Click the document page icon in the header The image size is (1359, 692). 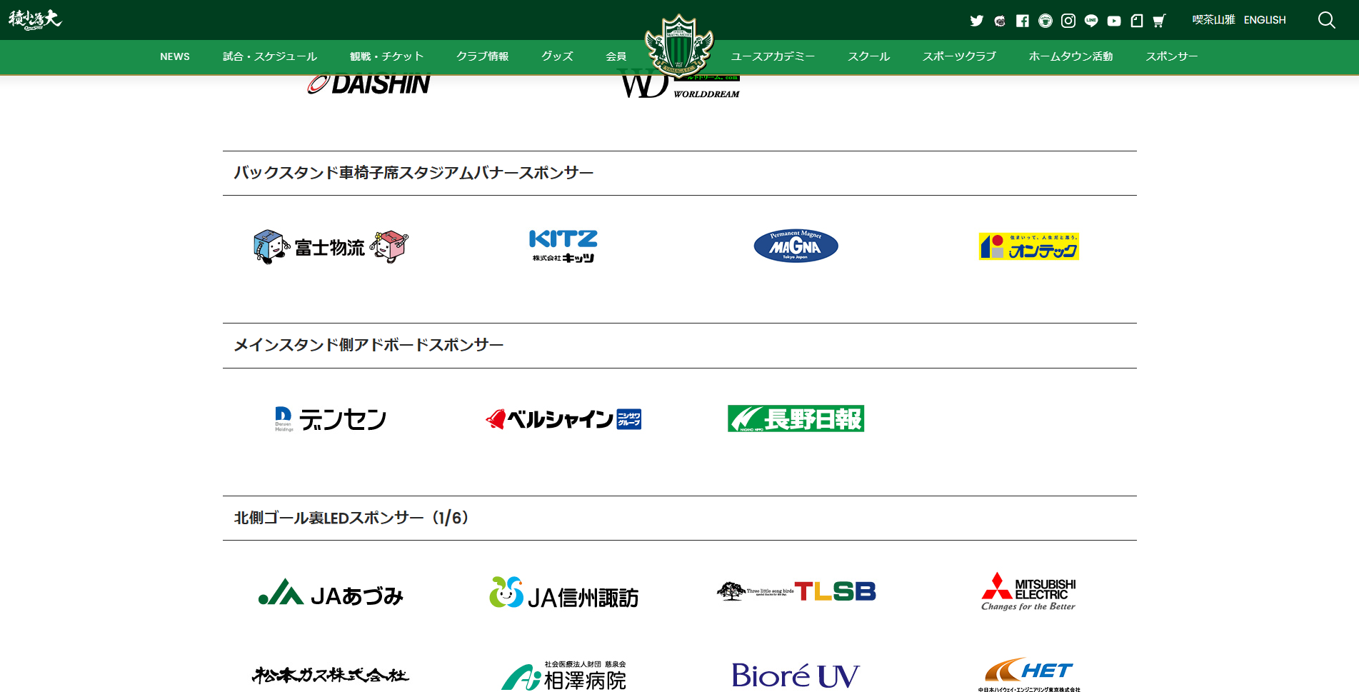(x=1137, y=21)
